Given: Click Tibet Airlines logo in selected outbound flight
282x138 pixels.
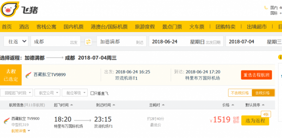Looking at the screenshot, I should point(29,75).
